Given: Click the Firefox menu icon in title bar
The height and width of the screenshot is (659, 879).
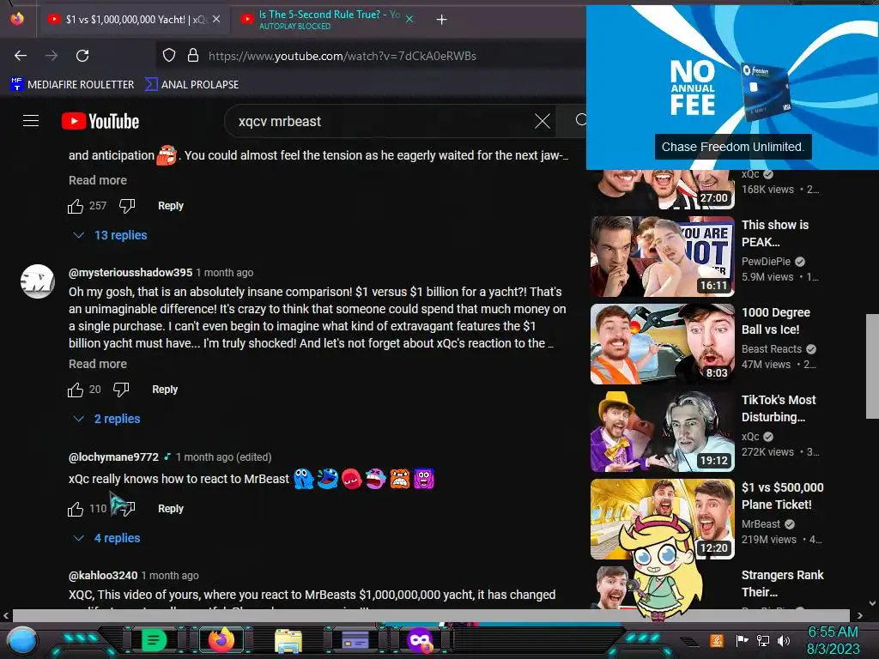Looking at the screenshot, I should 17,19.
